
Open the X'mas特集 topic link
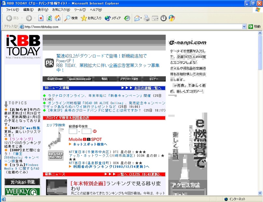tap(31, 128)
